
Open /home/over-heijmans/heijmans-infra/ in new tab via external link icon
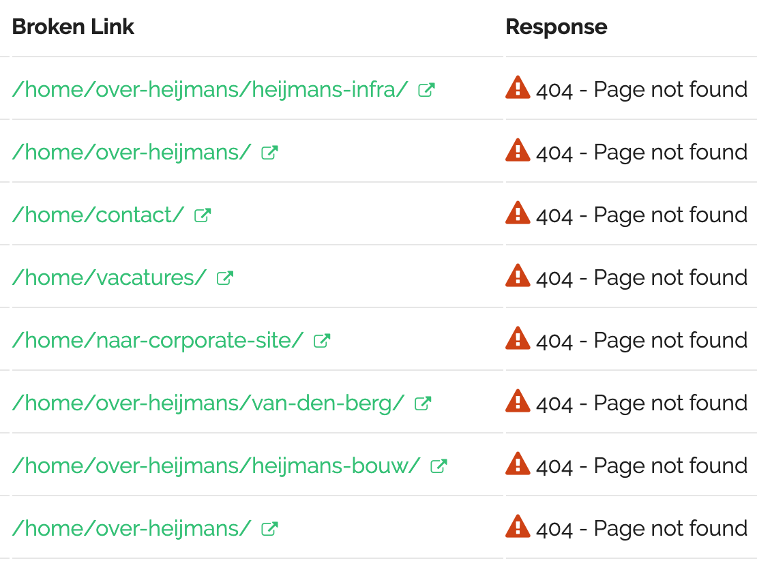click(x=426, y=88)
